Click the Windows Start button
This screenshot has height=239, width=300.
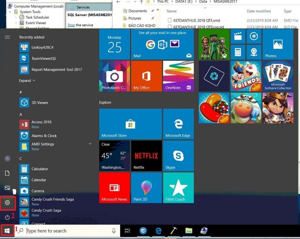[7, 231]
